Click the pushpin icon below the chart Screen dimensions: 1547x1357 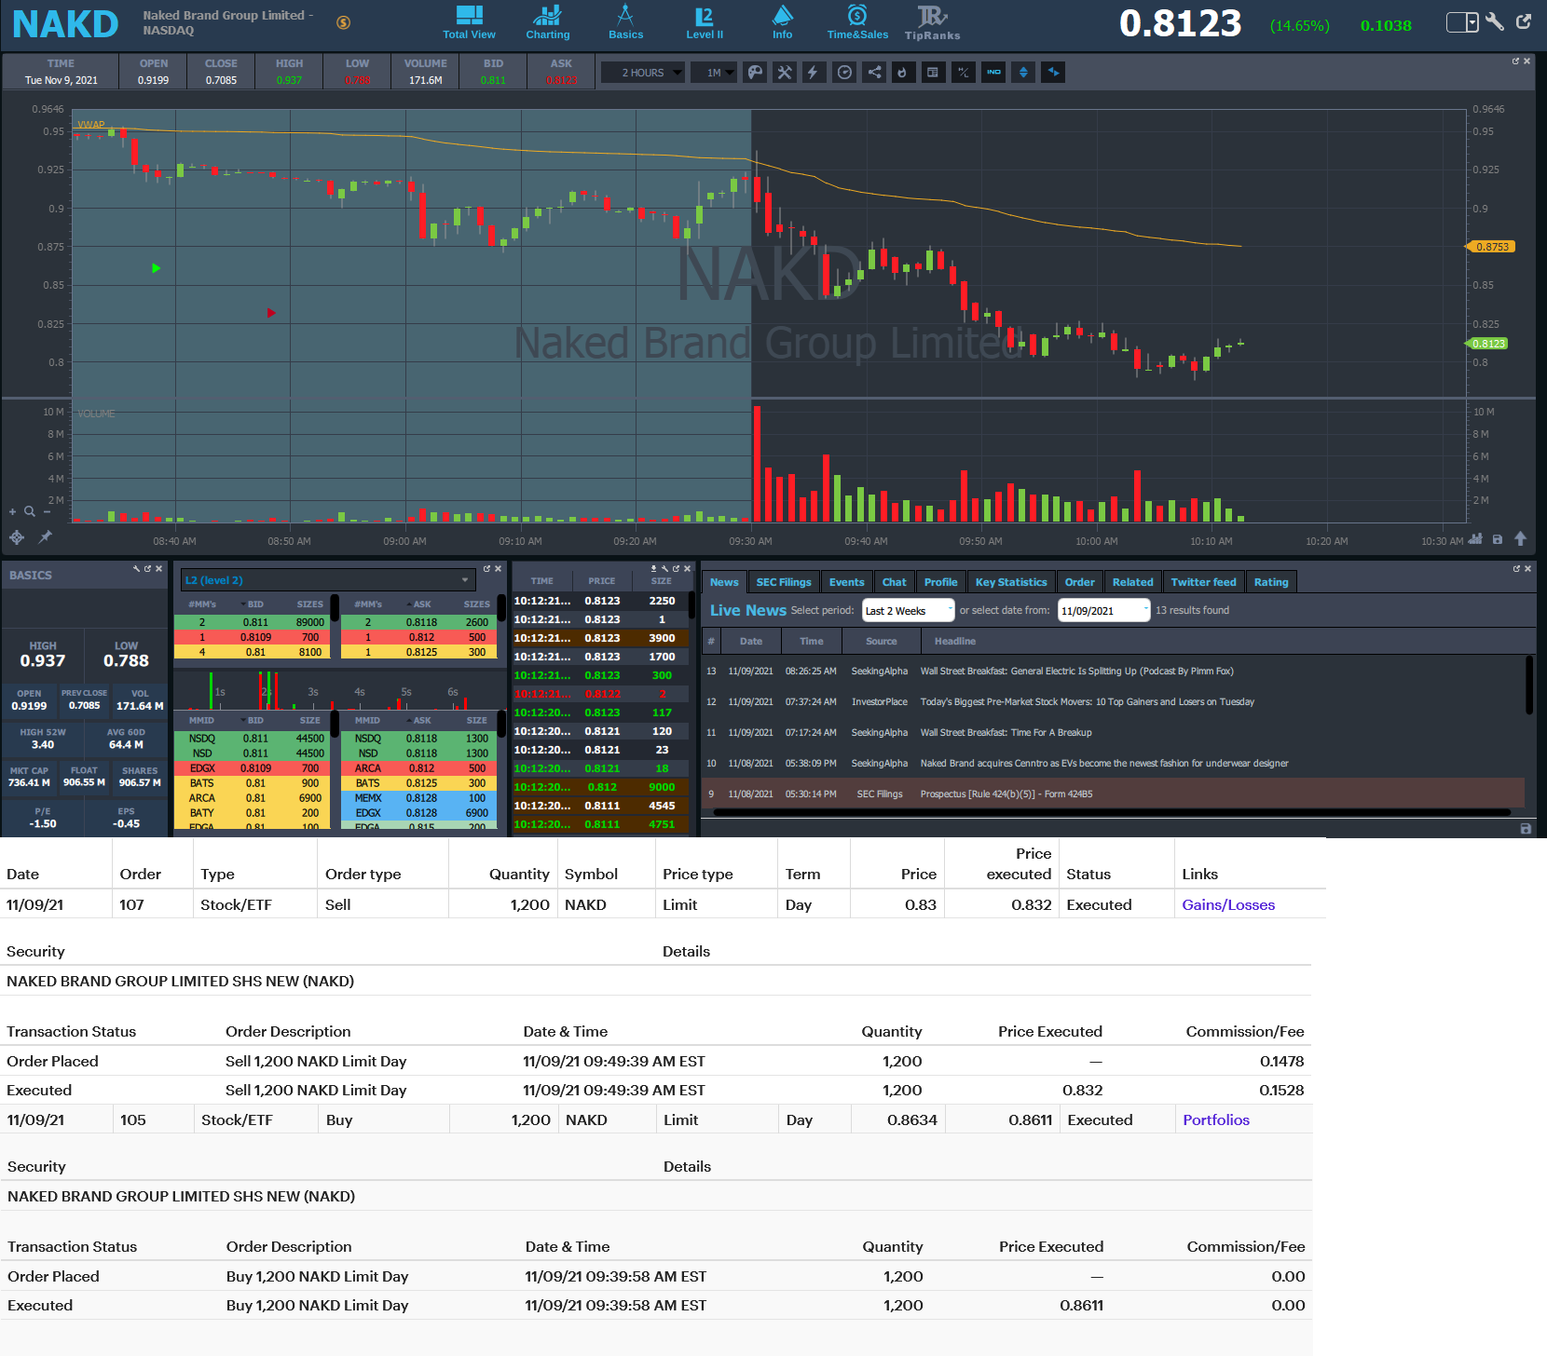click(45, 537)
